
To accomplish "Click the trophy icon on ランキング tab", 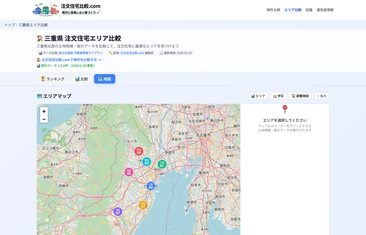I will 43,79.
